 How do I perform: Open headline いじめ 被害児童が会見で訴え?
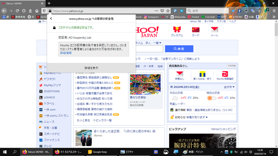pos(95,93)
